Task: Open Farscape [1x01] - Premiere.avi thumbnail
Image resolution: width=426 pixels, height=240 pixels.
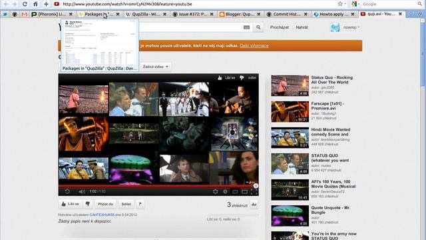Action: pos(290,111)
